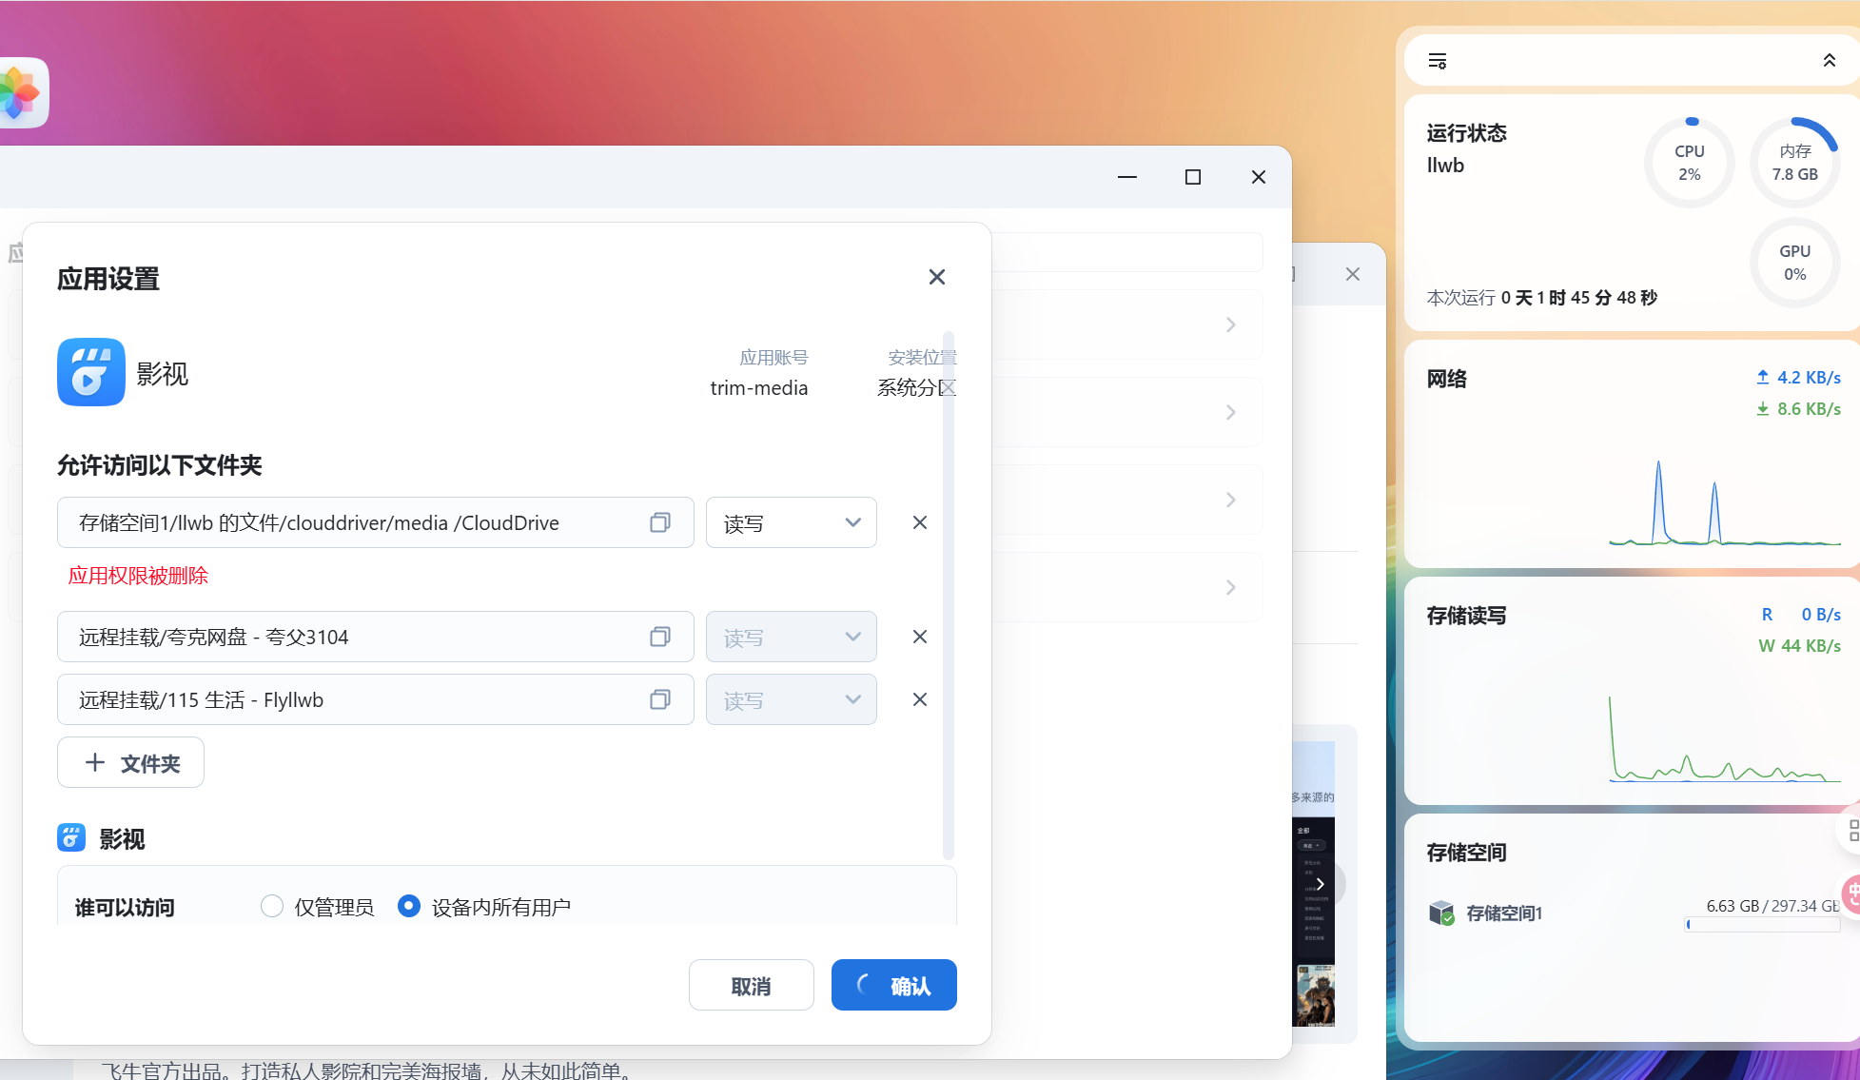This screenshot has width=1860, height=1080.
Task: Click copy icon for 115 生活 folder path
Action: [660, 699]
